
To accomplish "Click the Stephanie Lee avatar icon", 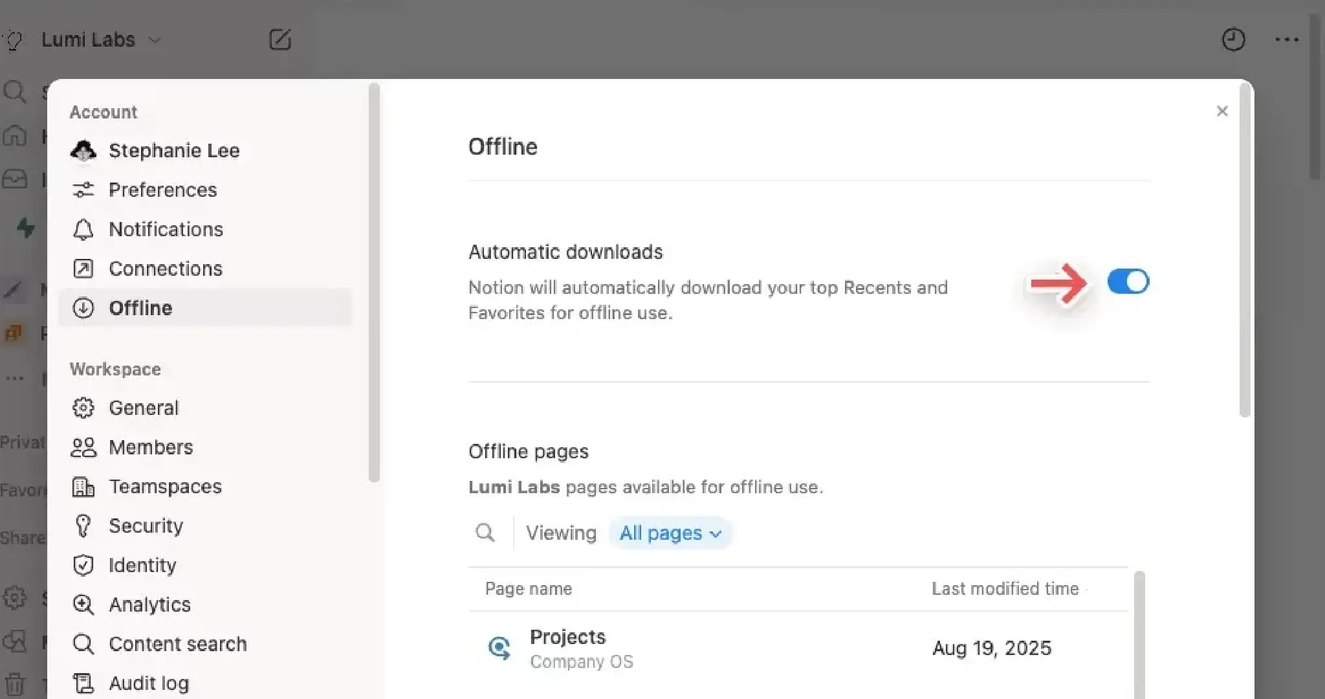I will [x=83, y=151].
